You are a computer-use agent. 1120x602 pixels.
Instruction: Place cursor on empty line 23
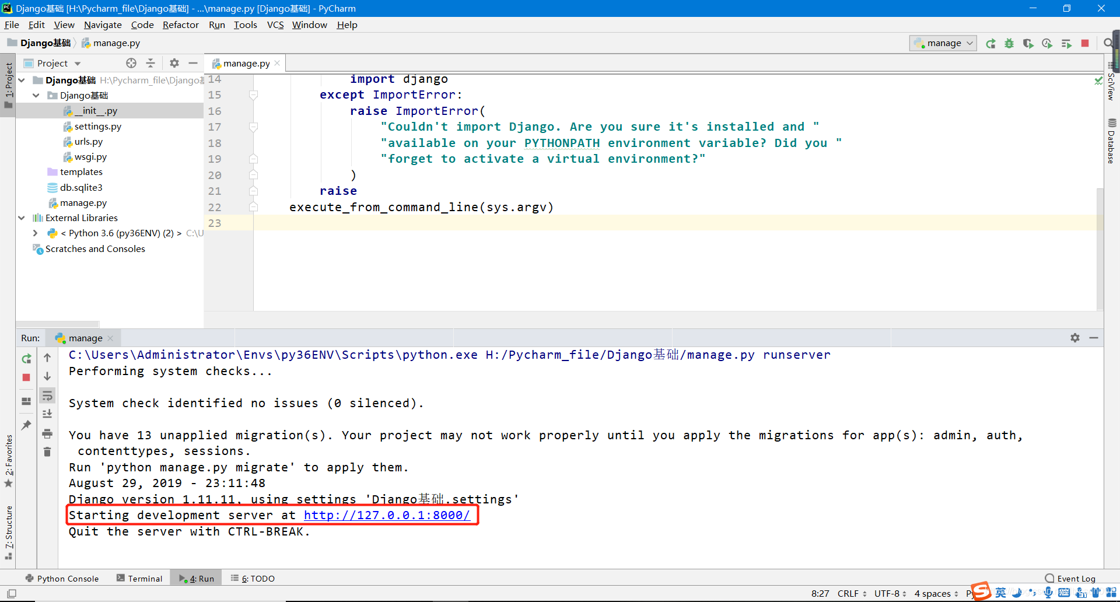pyautogui.click(x=675, y=223)
